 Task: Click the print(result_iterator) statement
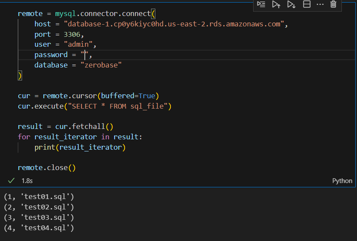pos(80,148)
